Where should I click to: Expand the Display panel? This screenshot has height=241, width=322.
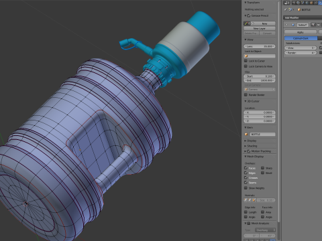click(x=246, y=141)
